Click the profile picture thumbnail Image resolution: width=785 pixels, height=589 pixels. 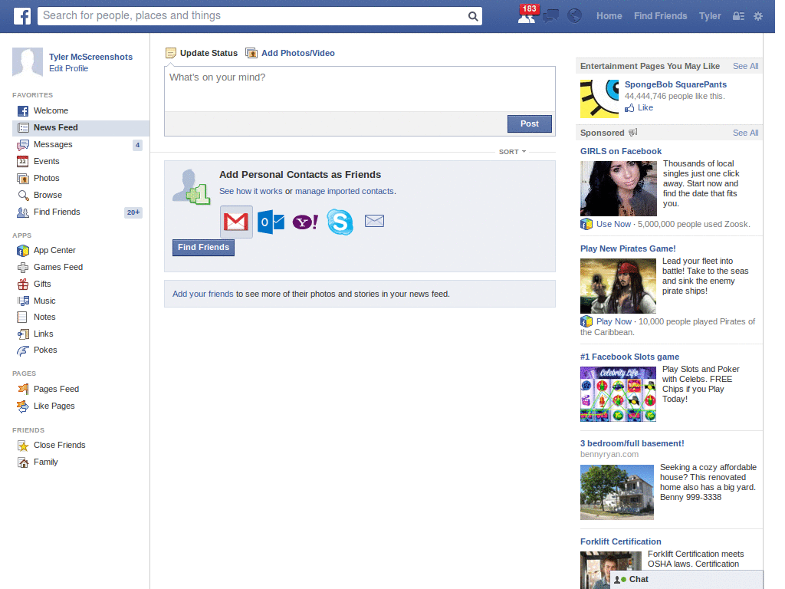28,63
